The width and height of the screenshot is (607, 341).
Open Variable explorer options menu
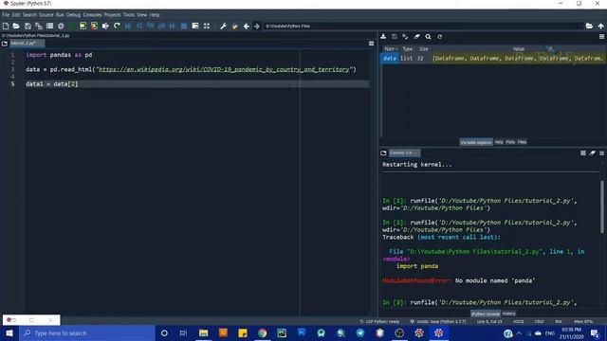point(601,36)
